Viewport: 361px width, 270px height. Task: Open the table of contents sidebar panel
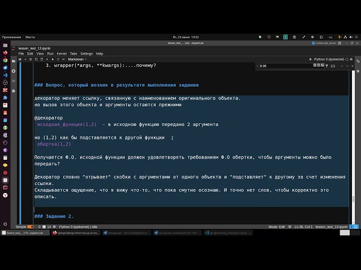[x=14, y=81]
